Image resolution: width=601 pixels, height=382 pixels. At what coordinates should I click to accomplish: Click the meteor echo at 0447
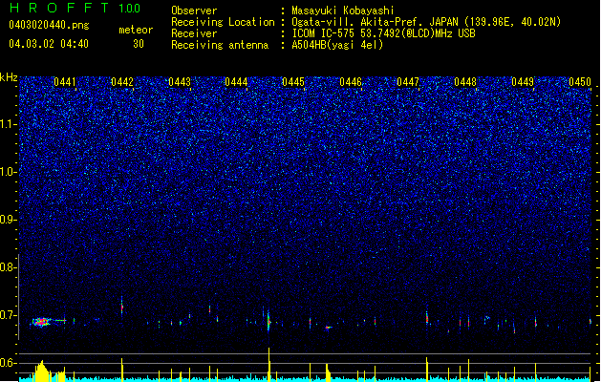pos(426,318)
